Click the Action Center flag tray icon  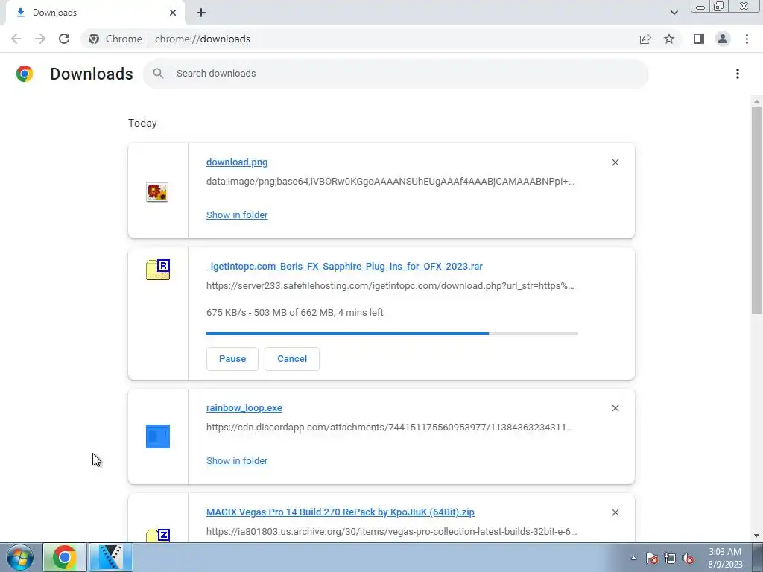[651, 558]
